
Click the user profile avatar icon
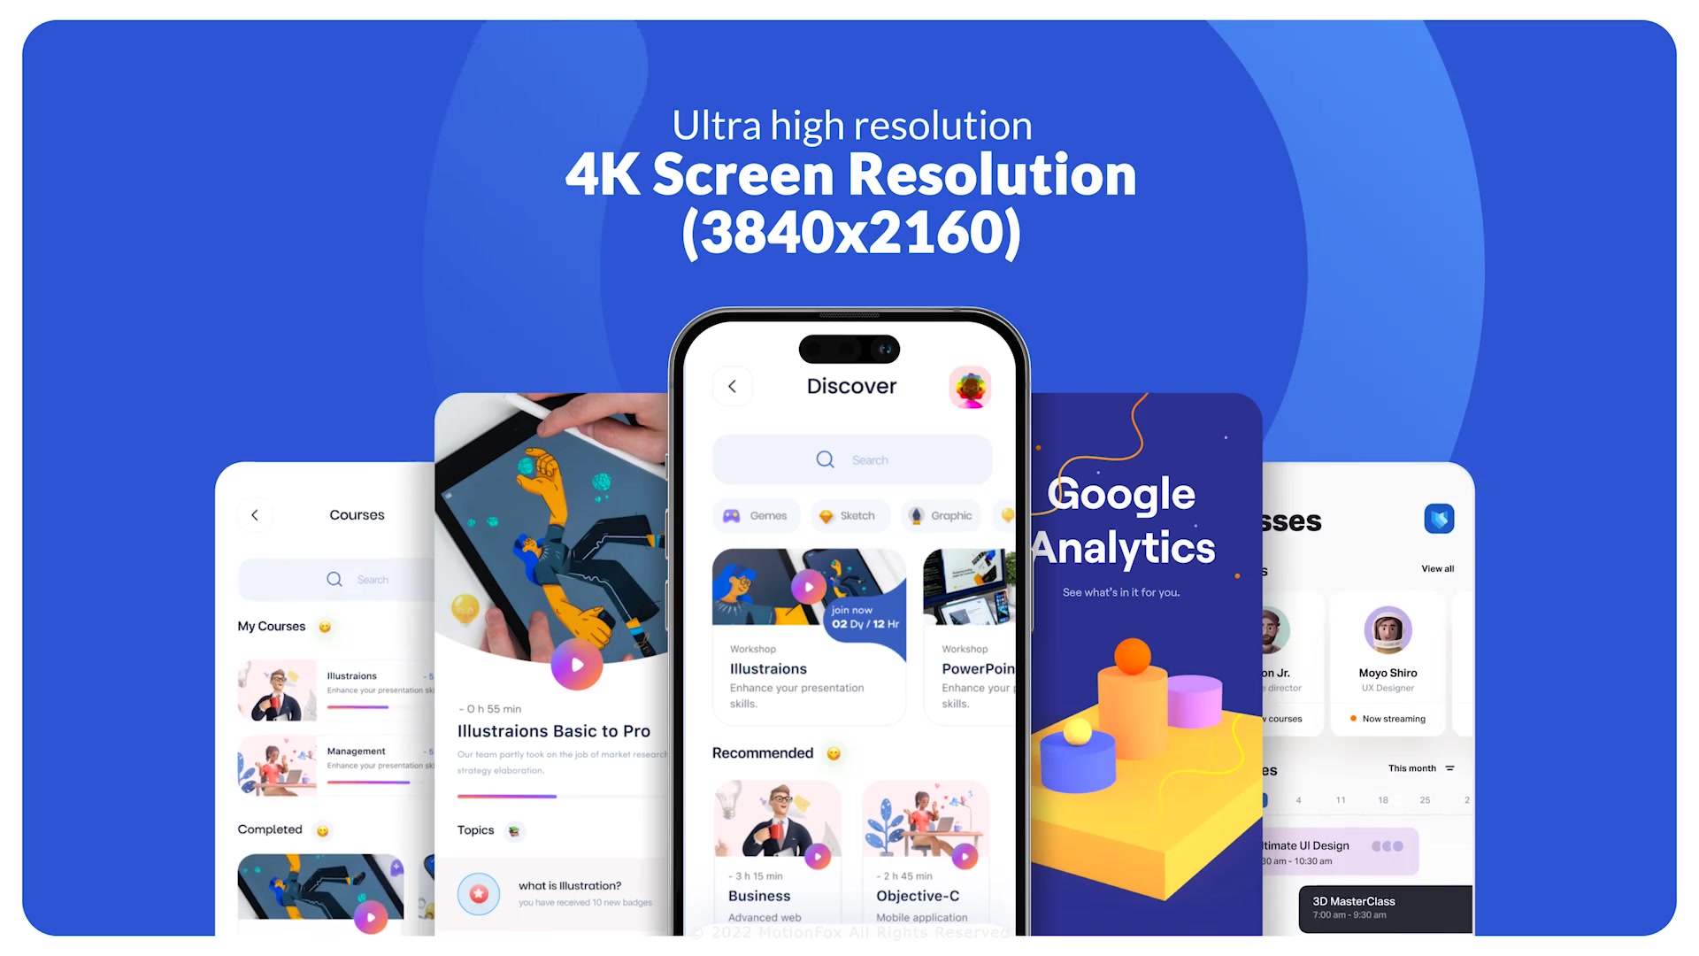(970, 386)
